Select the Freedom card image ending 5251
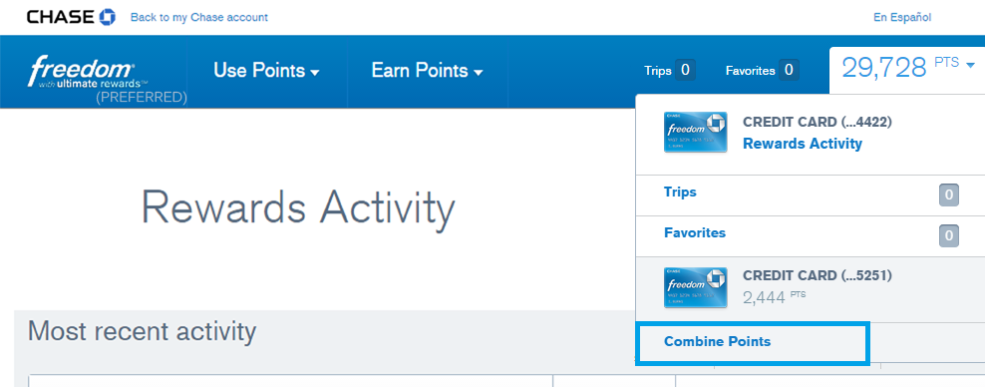This screenshot has height=387, width=985. (x=696, y=287)
